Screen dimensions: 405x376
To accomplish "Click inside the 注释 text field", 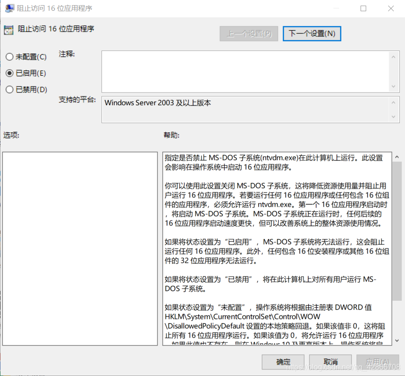I will pyautogui.click(x=243, y=70).
